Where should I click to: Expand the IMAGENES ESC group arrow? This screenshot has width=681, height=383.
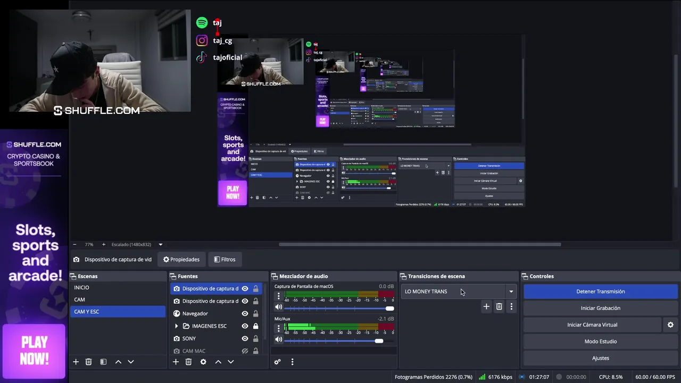177,326
